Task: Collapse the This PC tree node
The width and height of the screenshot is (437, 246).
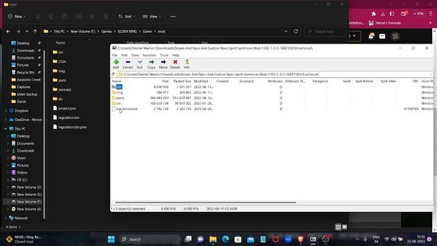Action: coord(5,128)
